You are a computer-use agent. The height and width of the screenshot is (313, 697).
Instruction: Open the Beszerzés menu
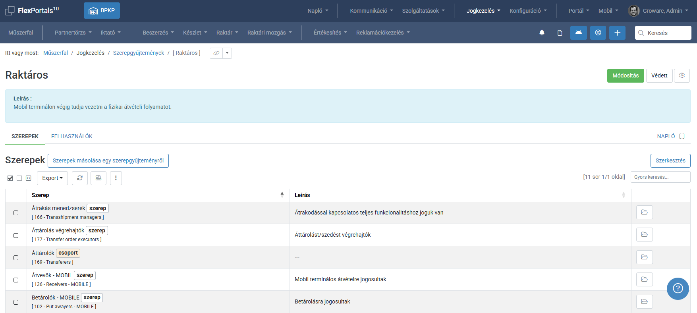(158, 33)
